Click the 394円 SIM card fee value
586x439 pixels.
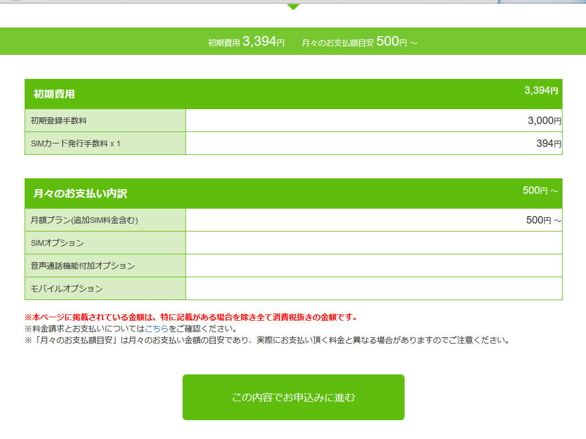[549, 143]
